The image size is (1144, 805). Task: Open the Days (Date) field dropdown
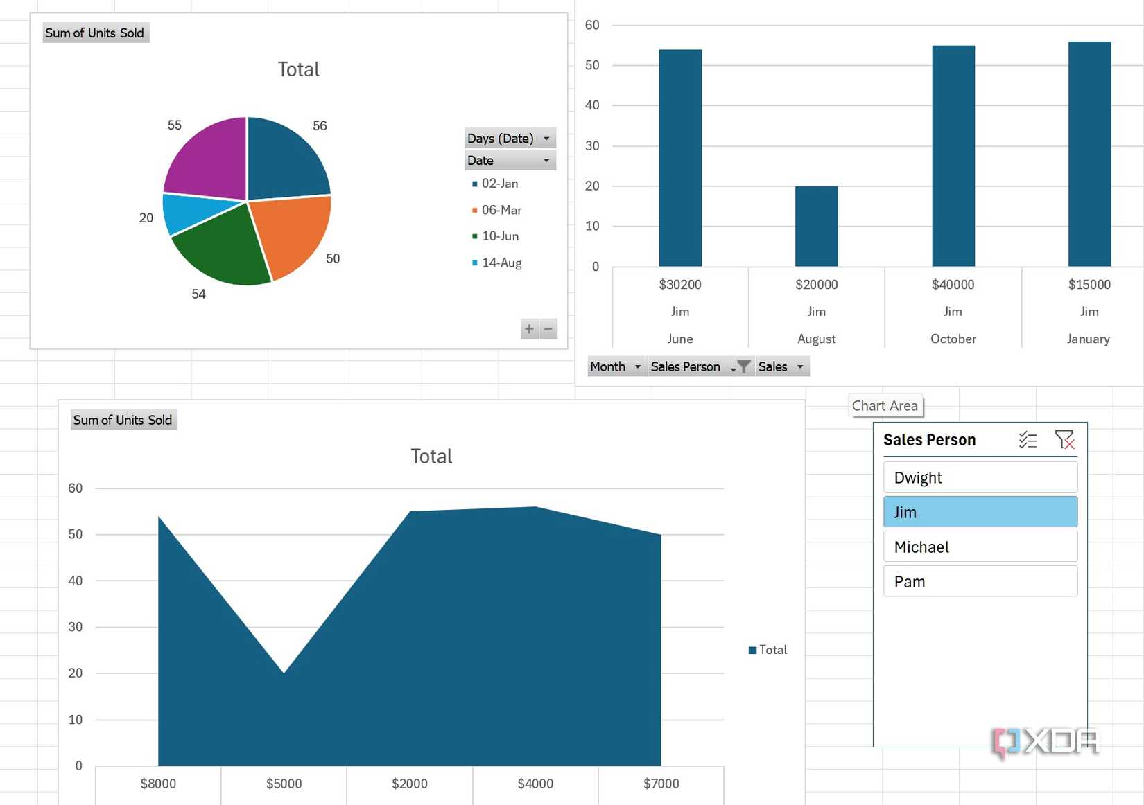pyautogui.click(x=547, y=138)
